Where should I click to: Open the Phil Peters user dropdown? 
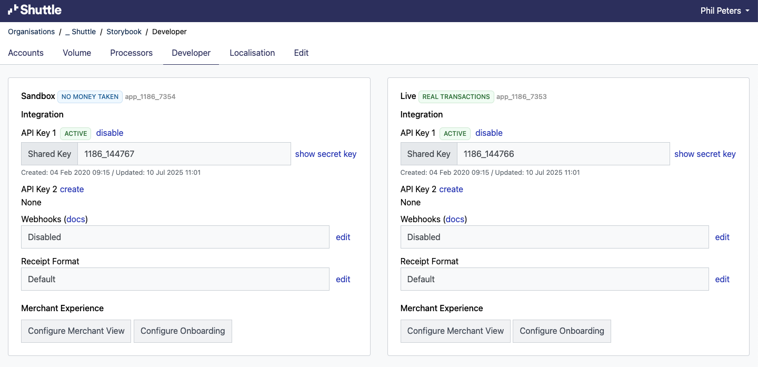pos(724,11)
